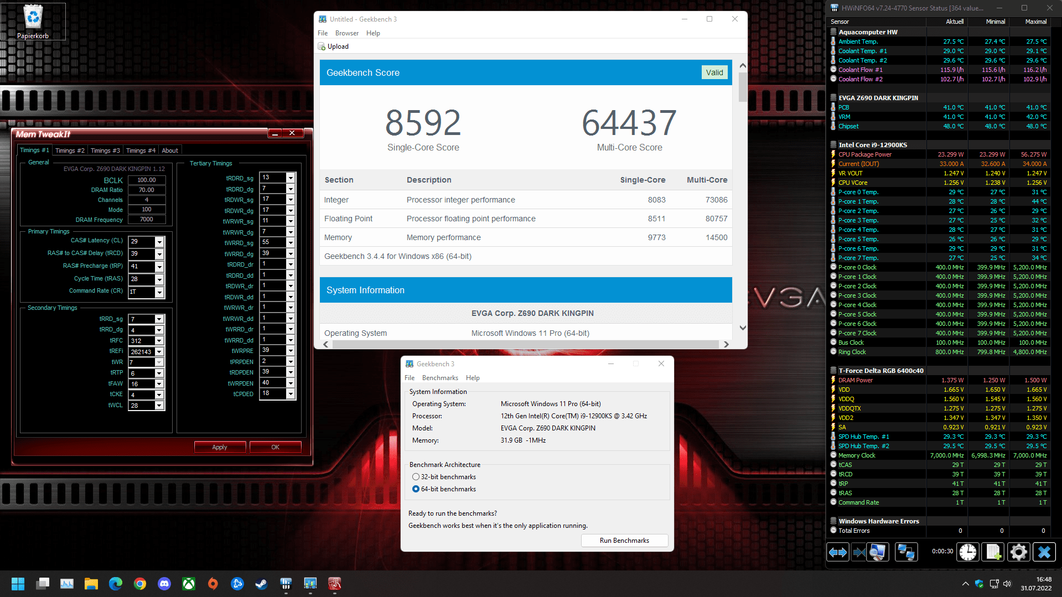Click Geekbench results vertical scrollbar thumb
Image resolution: width=1062 pixels, height=597 pixels.
[x=743, y=86]
